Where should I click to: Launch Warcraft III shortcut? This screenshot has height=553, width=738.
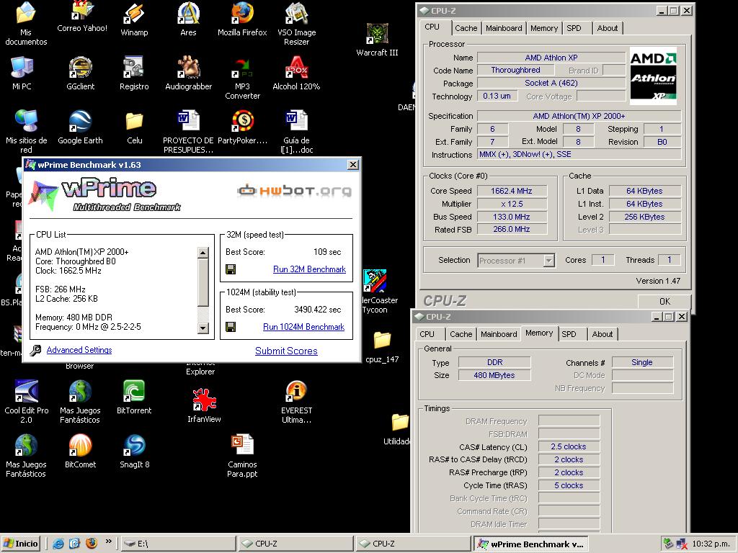coord(377,40)
